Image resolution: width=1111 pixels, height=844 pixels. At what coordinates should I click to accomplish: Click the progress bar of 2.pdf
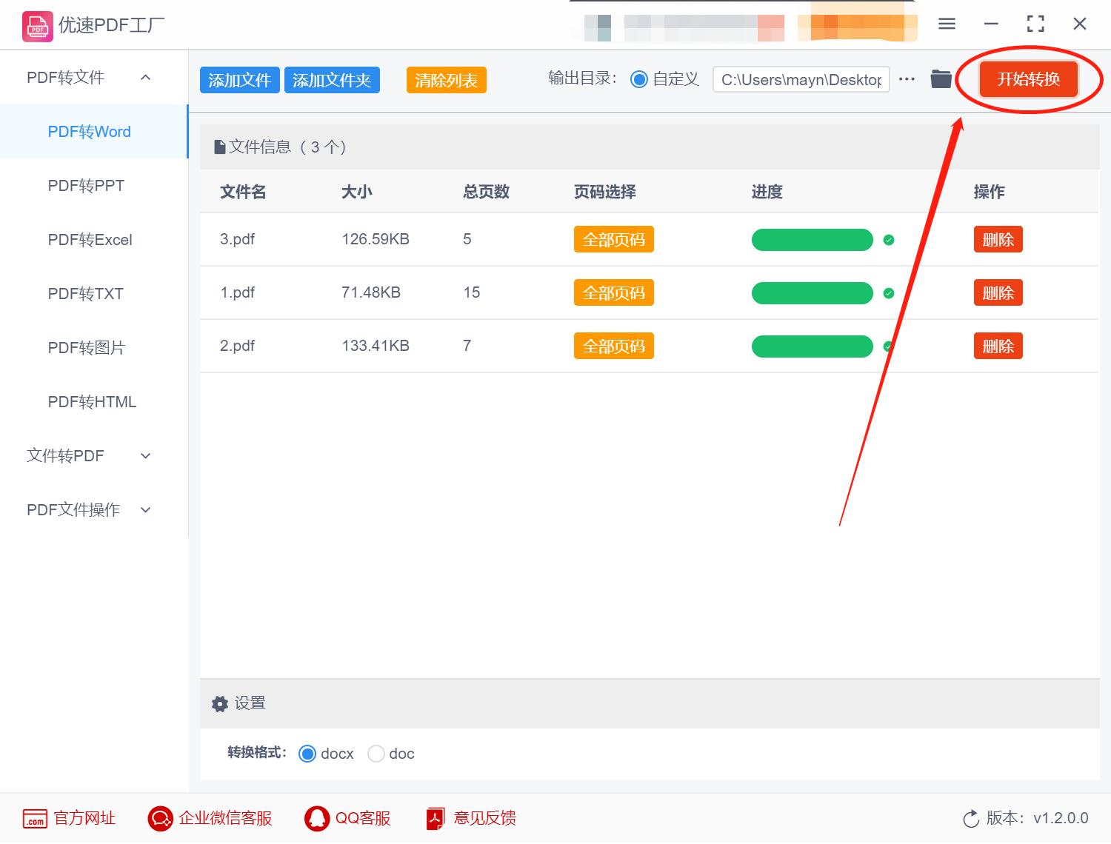click(812, 346)
